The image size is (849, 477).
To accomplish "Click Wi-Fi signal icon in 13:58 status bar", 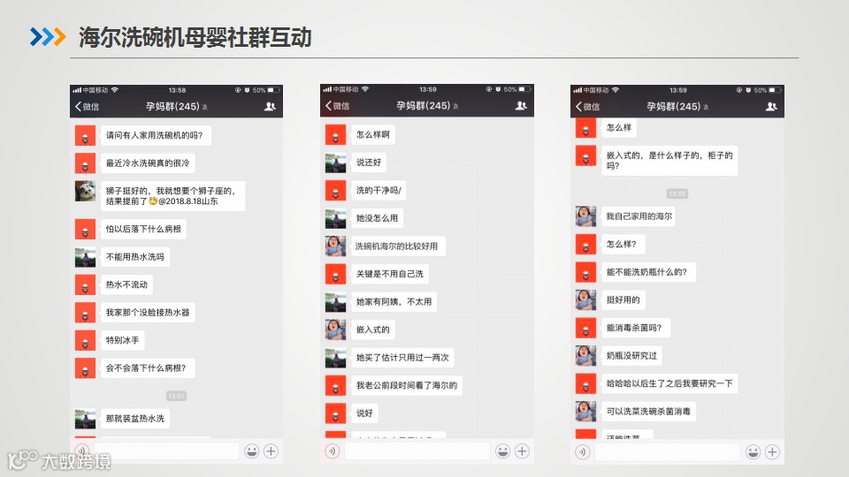I will [x=115, y=90].
